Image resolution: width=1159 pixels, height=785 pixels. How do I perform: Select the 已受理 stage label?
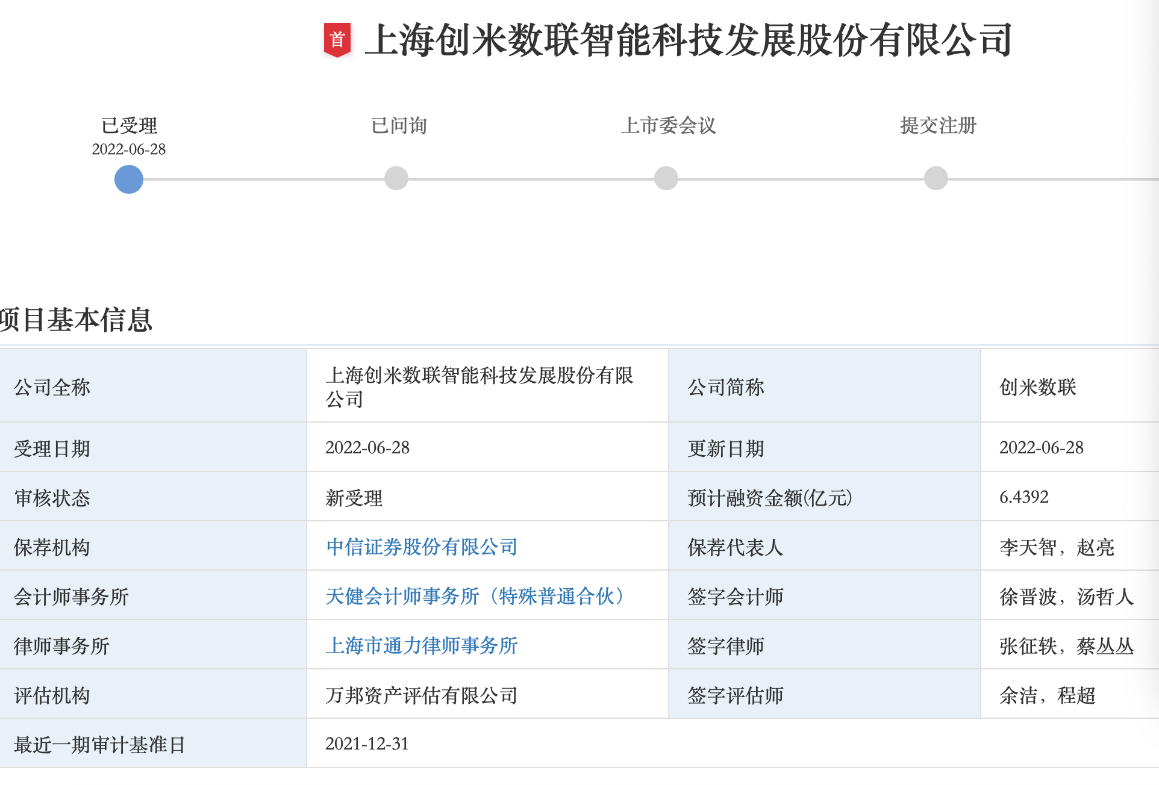pos(129,126)
